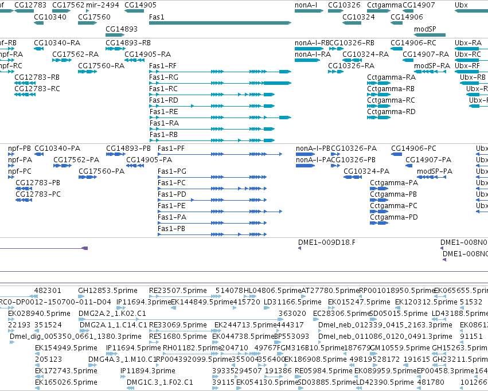The height and width of the screenshot is (391, 488).
Task: Select the CG10326-RA transcript
Action: tap(336, 72)
